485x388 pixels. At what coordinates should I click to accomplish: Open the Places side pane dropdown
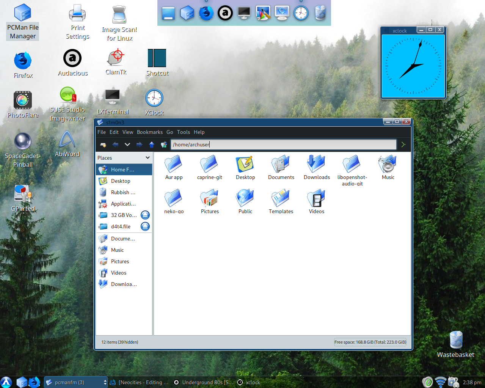[x=148, y=158]
